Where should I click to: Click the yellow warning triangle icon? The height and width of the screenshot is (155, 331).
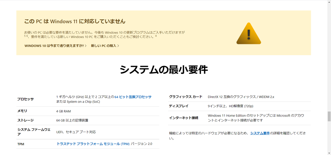(249, 33)
